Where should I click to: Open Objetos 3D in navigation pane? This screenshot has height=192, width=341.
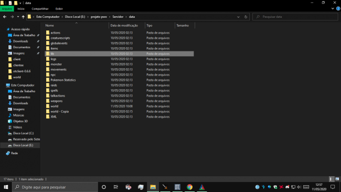click(20, 121)
